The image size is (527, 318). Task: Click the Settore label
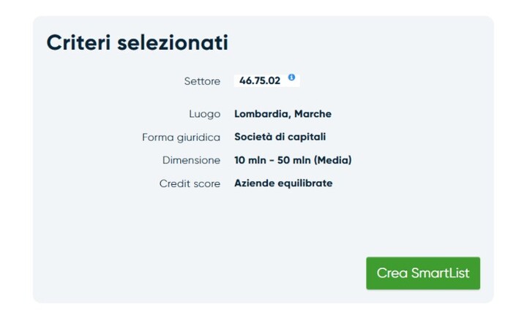coord(202,81)
